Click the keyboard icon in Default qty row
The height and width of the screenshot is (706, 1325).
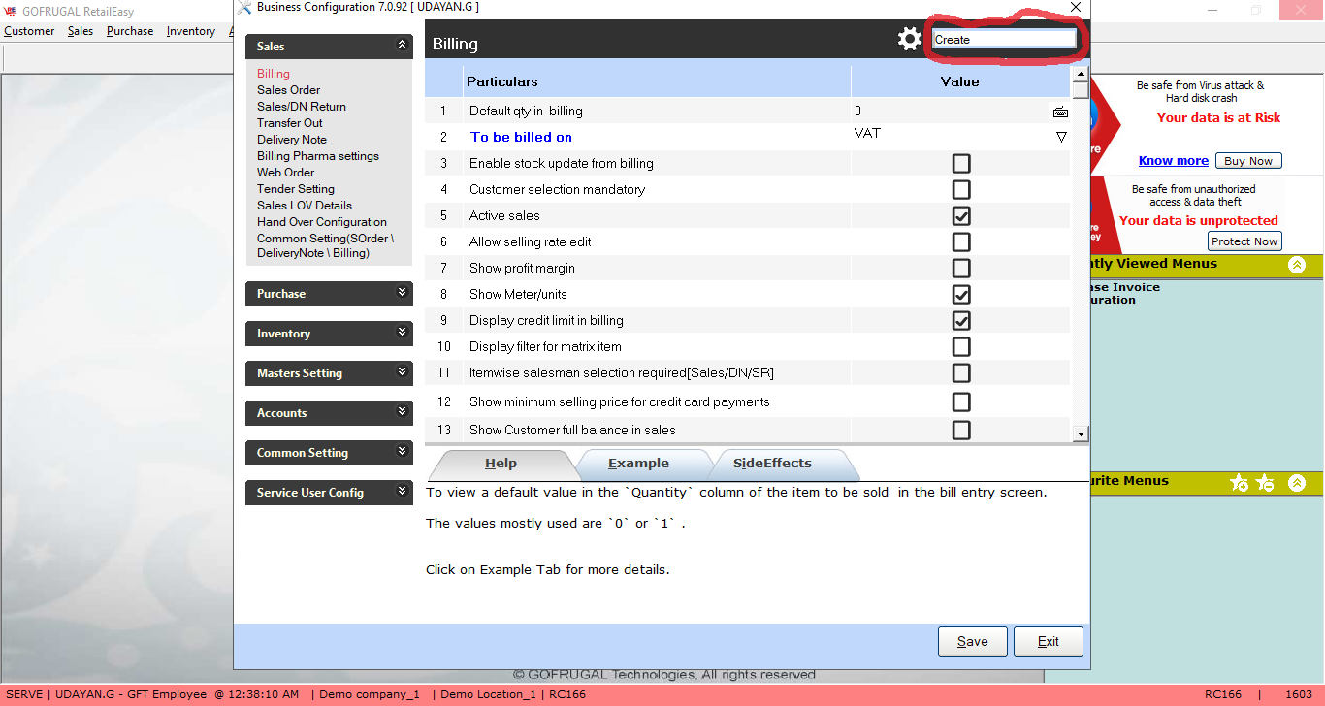click(1060, 112)
